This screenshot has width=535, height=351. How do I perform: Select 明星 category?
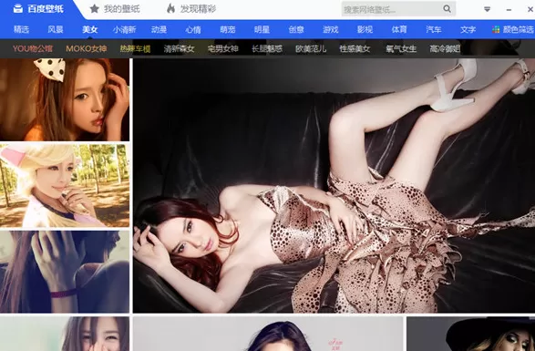click(x=262, y=30)
